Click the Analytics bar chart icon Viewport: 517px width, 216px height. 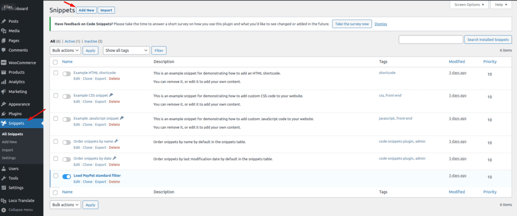coord(4,82)
